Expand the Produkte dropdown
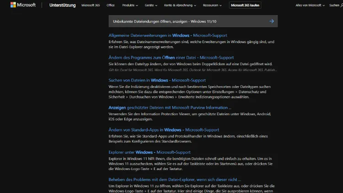The height and width of the screenshot is (193, 343). 130,5
